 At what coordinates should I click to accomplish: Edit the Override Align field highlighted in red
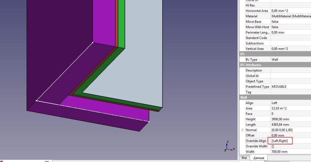click(x=280, y=141)
